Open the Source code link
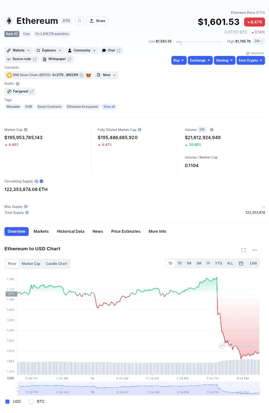The width and height of the screenshot is (269, 413). coord(22,59)
